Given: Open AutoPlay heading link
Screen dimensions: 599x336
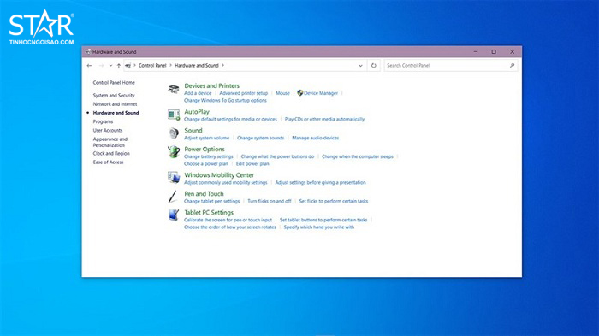Looking at the screenshot, I should pyautogui.click(x=197, y=112).
